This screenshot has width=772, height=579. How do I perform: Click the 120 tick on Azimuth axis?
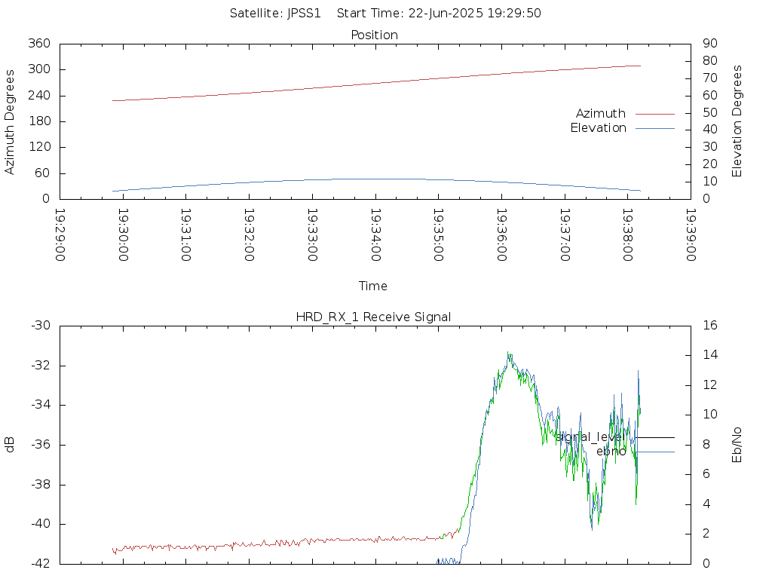click(39, 147)
